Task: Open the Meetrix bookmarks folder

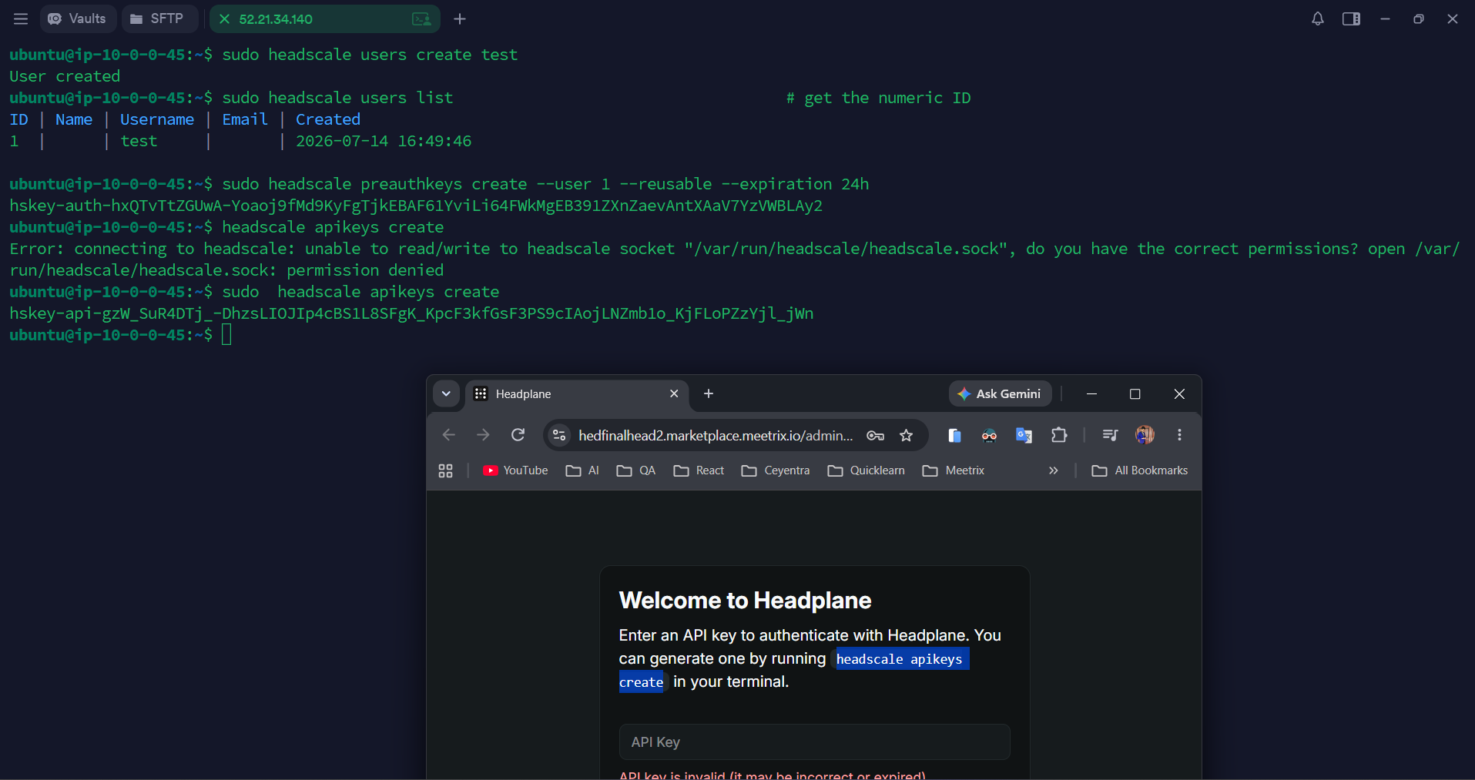Action: [954, 470]
